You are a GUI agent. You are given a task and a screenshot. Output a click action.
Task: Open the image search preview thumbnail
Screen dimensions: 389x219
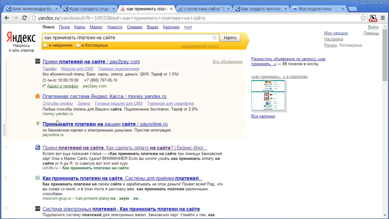pos(268,96)
